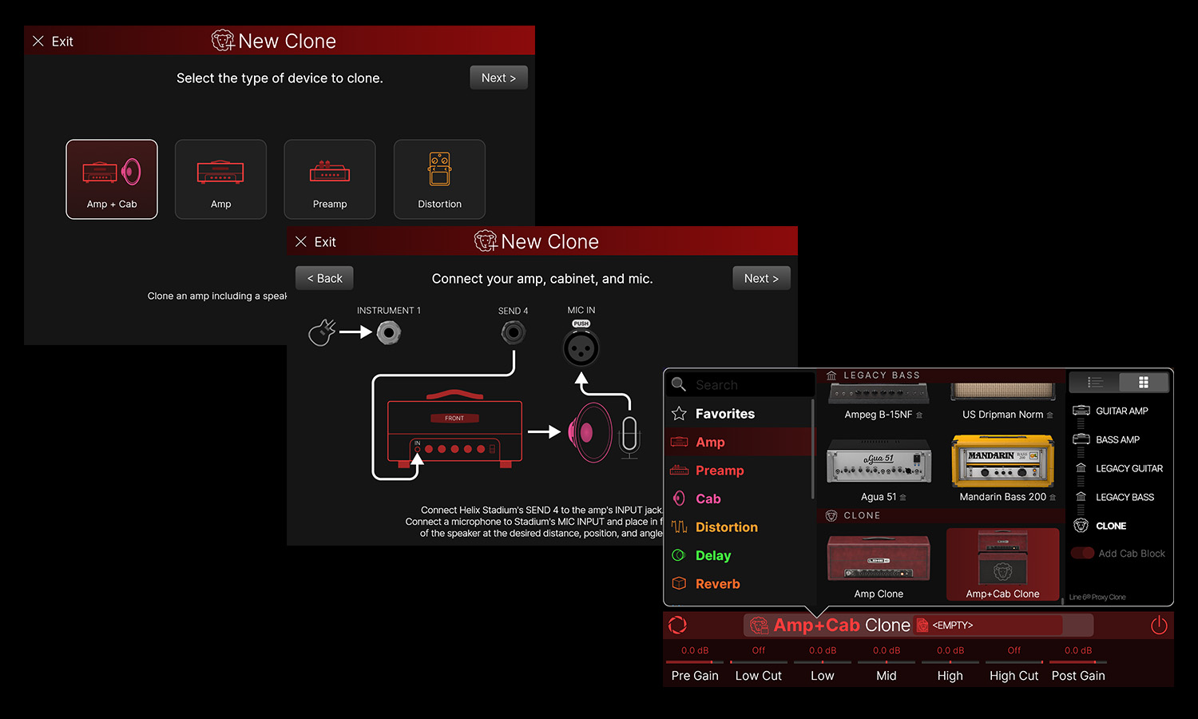The image size is (1198, 719).
Task: Jump to CLONE subcategory
Action: [1100, 526]
